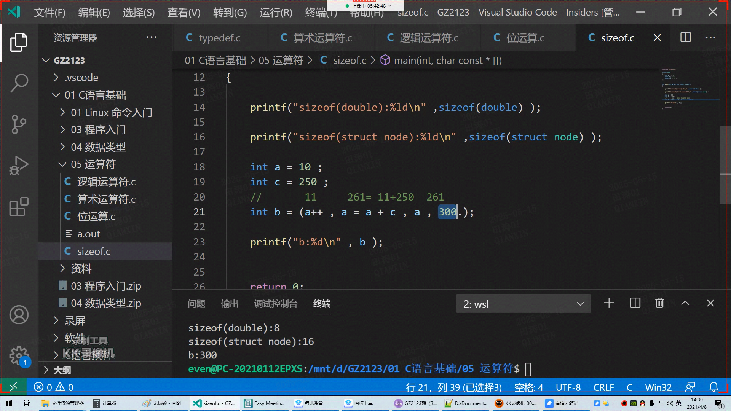Open the terminal selector dropdown 2: wsl
The image size is (731, 411).
(523, 304)
